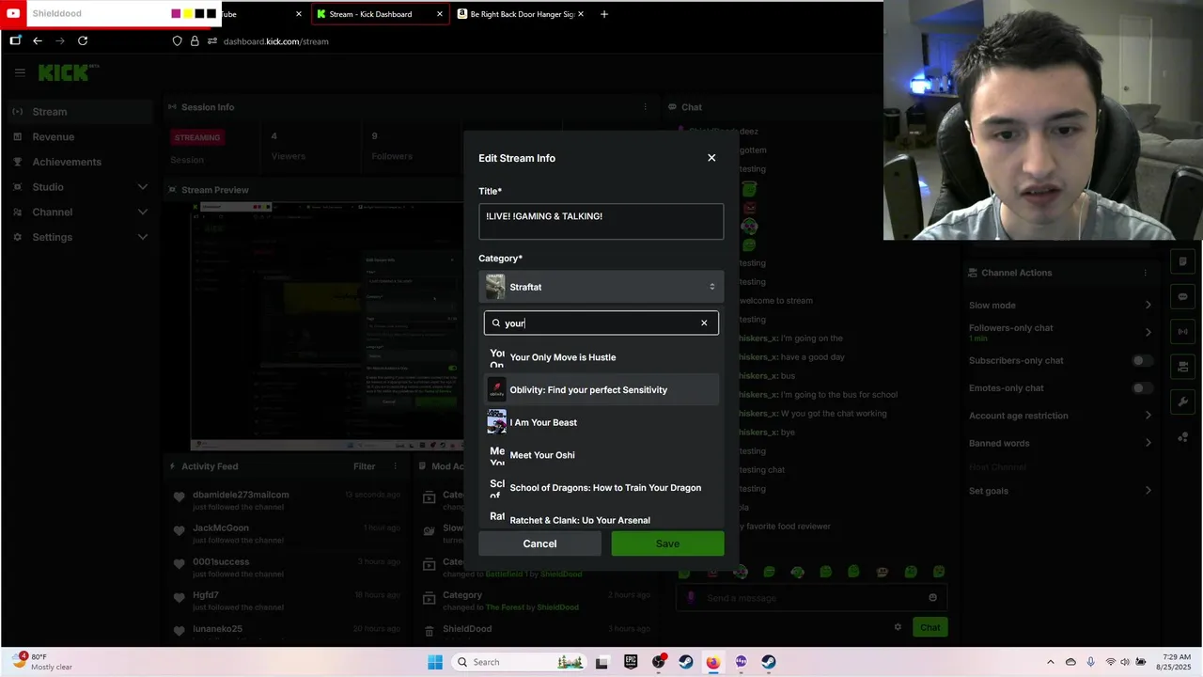This screenshot has height=677, width=1203.
Task: Open the Kick hamburger menu
Action: pos(20,72)
